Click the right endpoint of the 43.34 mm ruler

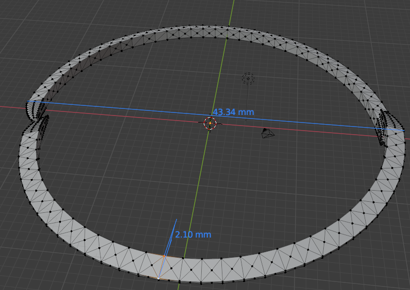click(x=403, y=131)
